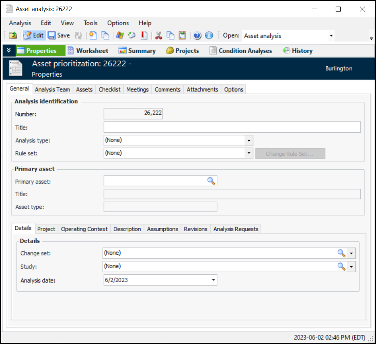376x344 pixels.
Task: Select the Operating Context tab
Action: [84, 229]
